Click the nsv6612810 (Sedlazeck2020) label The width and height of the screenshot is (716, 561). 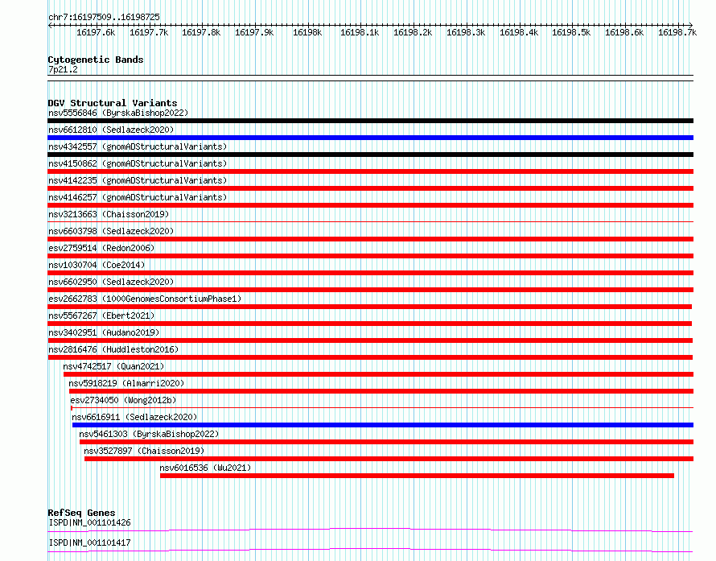tap(111, 130)
